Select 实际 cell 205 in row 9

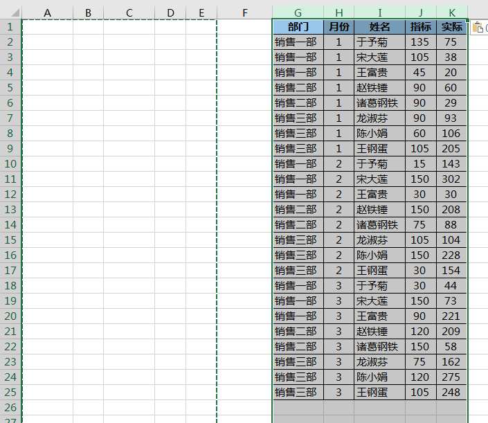[x=451, y=148]
